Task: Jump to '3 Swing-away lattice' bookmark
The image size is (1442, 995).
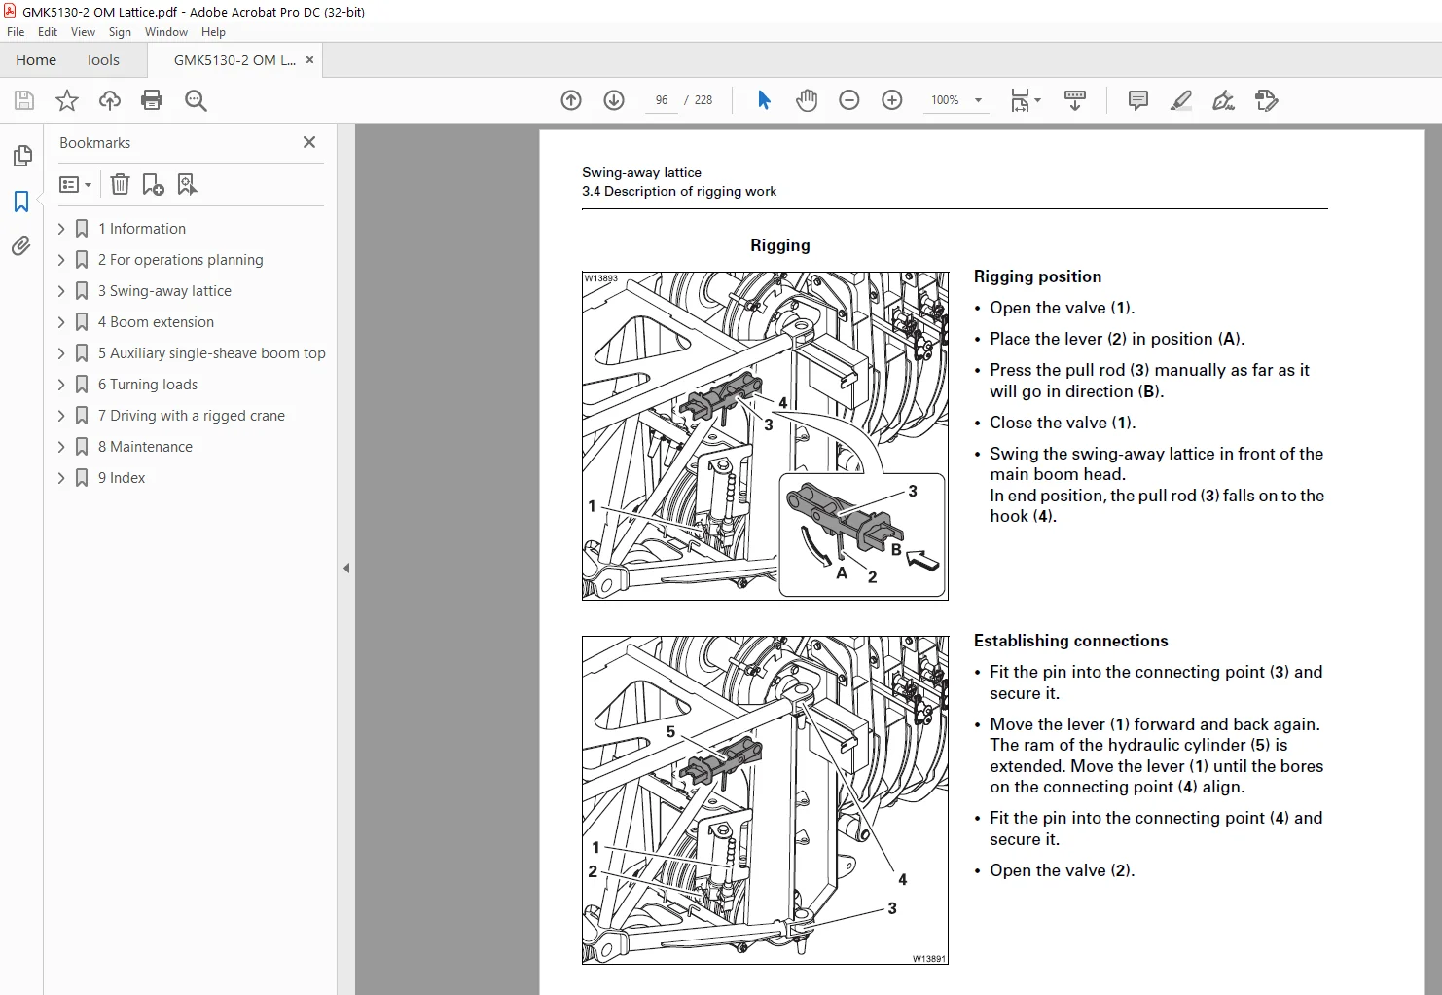Action: point(164,291)
